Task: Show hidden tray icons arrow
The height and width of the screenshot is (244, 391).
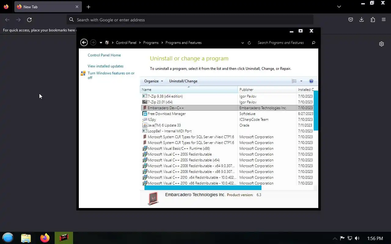Action: [335, 239]
